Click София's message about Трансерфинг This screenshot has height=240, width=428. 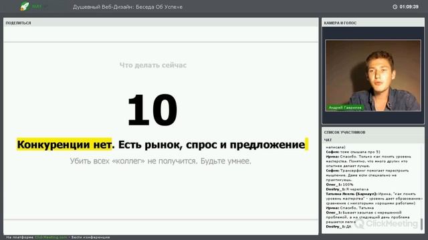[x=367, y=175]
